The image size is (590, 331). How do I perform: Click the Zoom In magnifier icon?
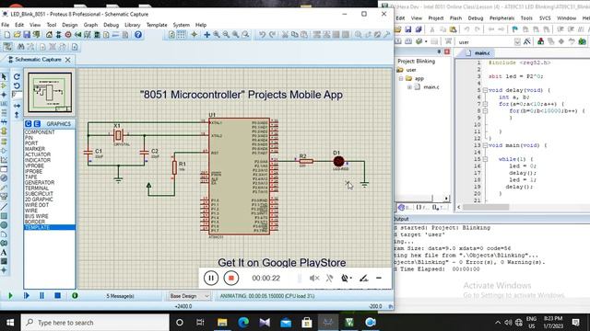pos(217,35)
